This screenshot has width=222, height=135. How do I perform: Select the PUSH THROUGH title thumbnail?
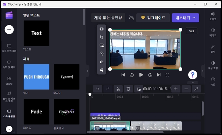(36, 77)
